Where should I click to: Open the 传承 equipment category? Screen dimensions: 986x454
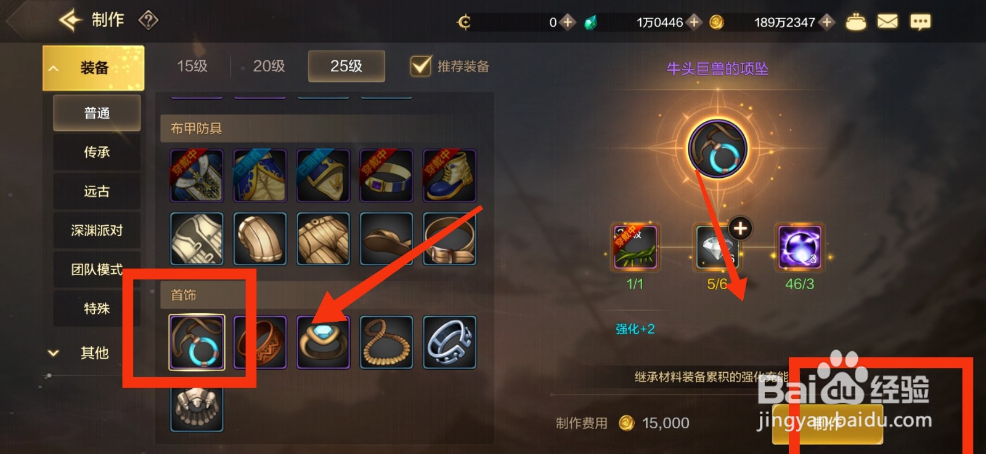coord(97,152)
